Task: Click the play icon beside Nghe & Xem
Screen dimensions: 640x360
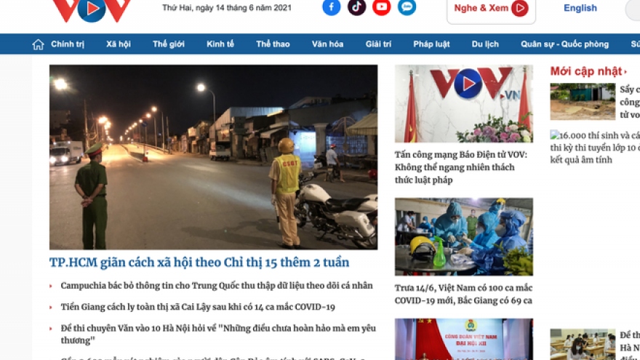Action: 519,8
